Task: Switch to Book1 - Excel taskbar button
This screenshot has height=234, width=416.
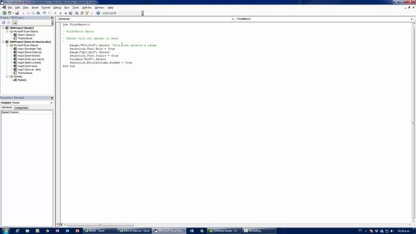Action: (99, 231)
